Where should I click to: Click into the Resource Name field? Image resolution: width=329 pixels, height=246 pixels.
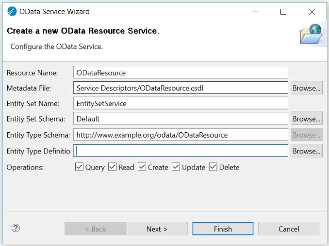click(181, 73)
